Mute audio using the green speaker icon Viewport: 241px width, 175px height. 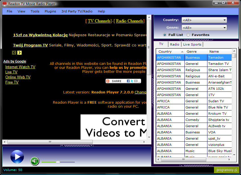click(x=35, y=161)
